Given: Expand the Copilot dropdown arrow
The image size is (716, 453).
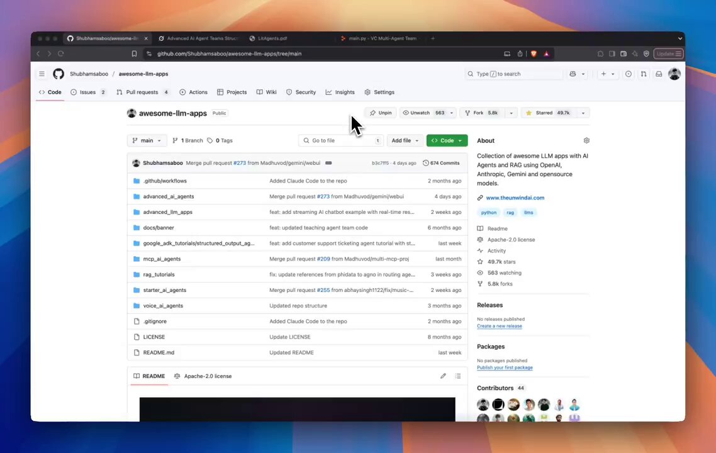Looking at the screenshot, I should pyautogui.click(x=583, y=74).
